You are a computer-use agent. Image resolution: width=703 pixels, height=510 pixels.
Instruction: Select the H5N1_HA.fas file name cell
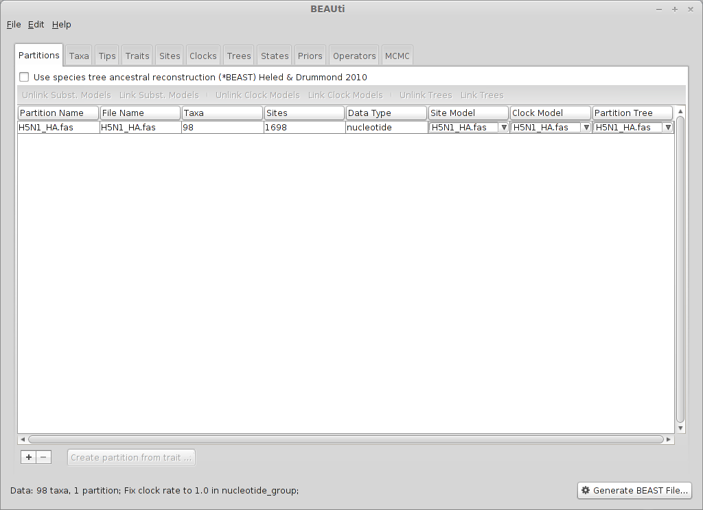coord(140,127)
